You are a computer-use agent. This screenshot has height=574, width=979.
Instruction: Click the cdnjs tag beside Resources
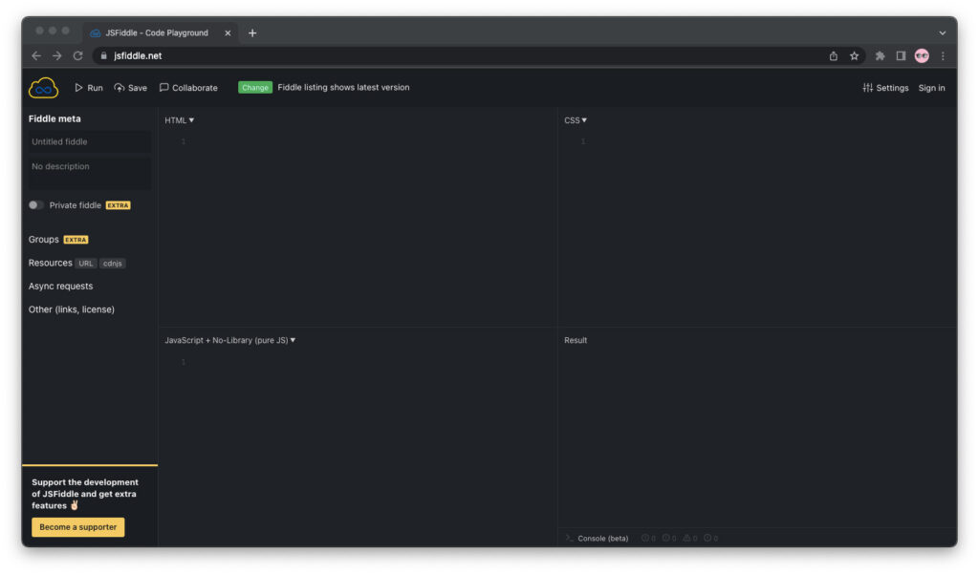[x=113, y=264]
